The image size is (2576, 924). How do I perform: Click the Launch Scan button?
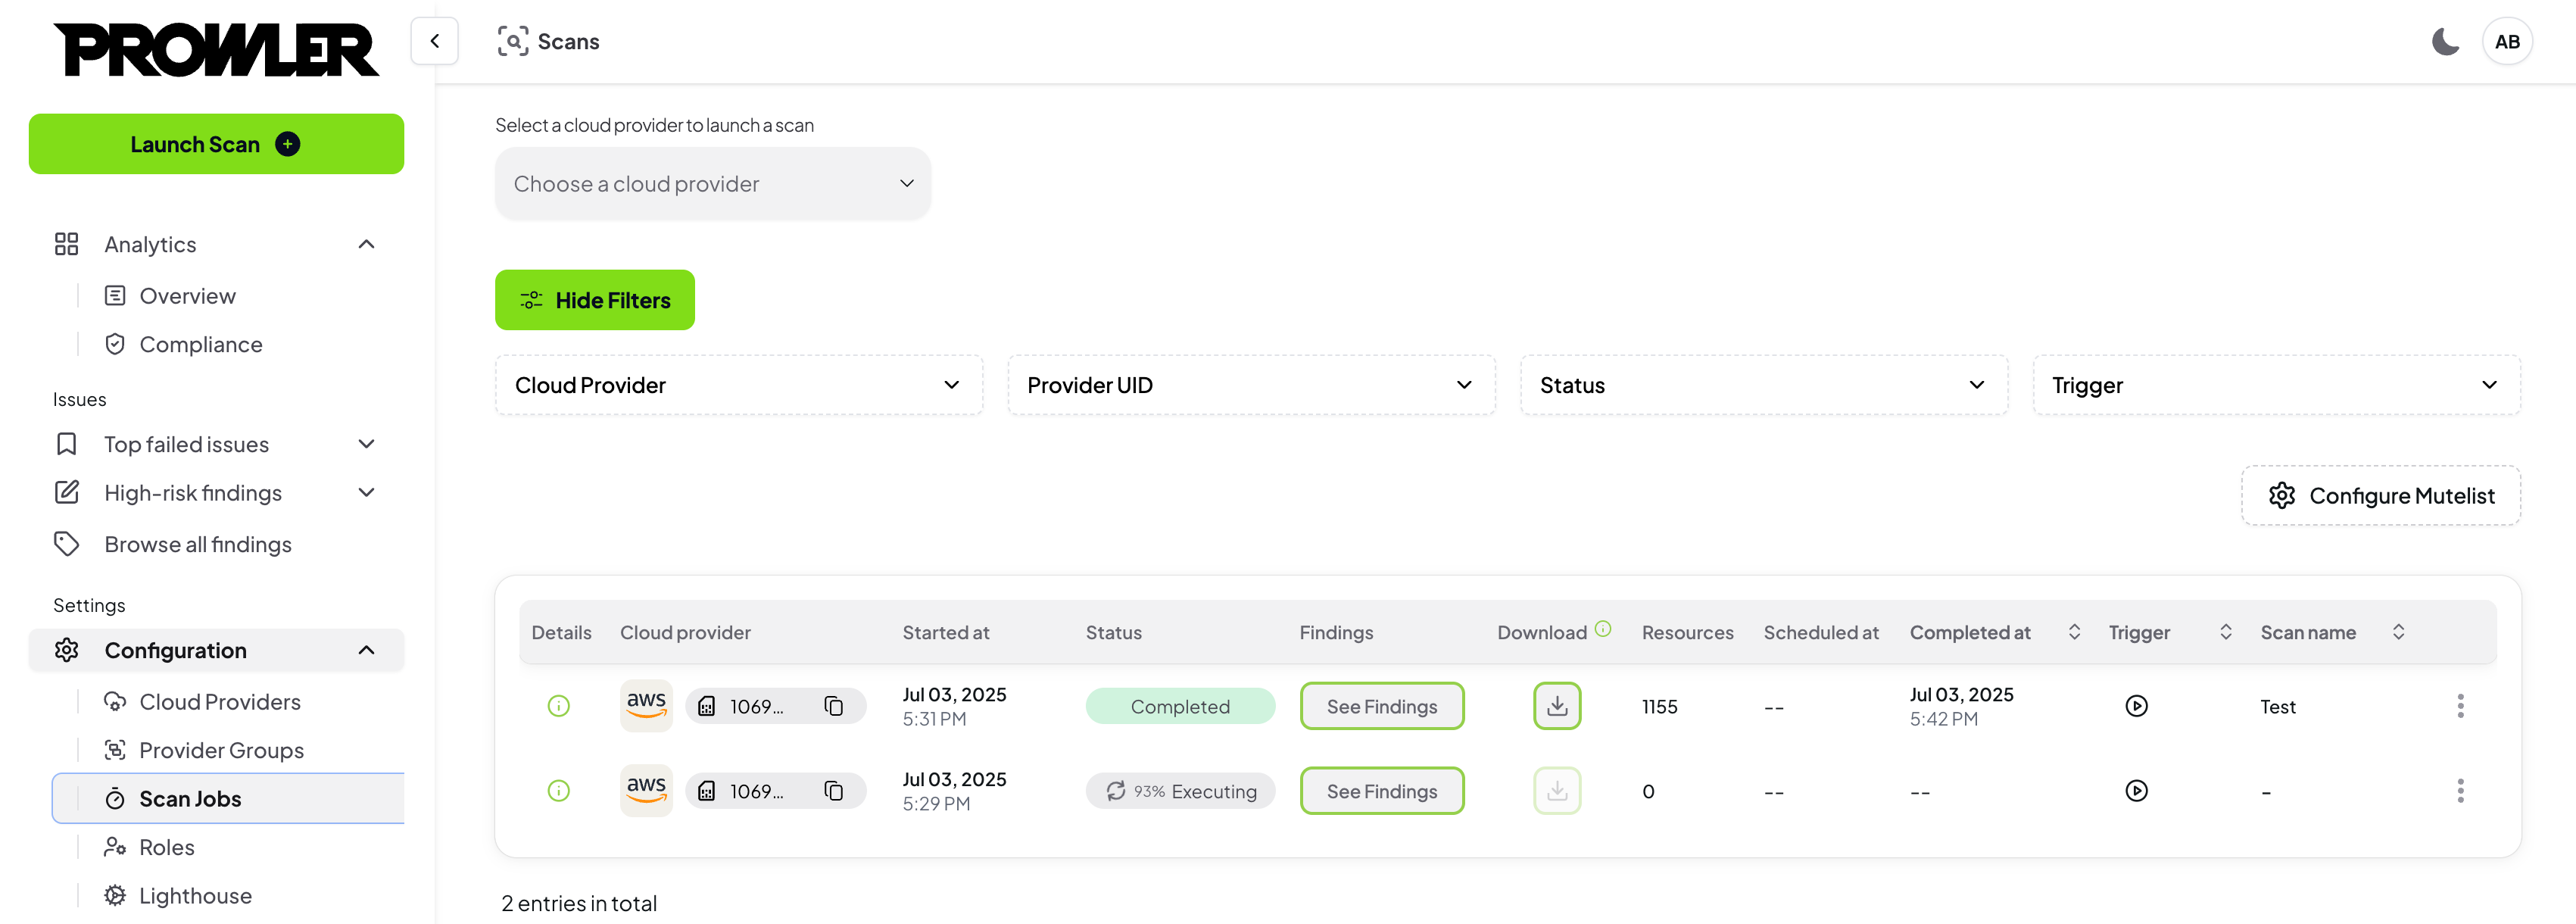(x=216, y=144)
